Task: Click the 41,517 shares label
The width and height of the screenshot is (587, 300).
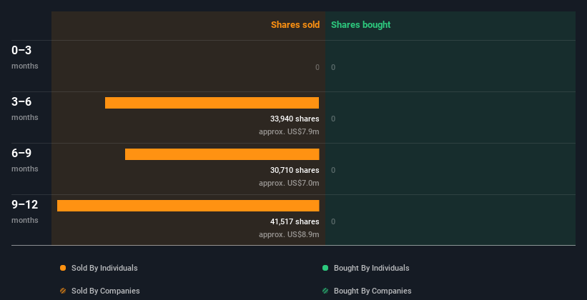Action: pos(295,221)
